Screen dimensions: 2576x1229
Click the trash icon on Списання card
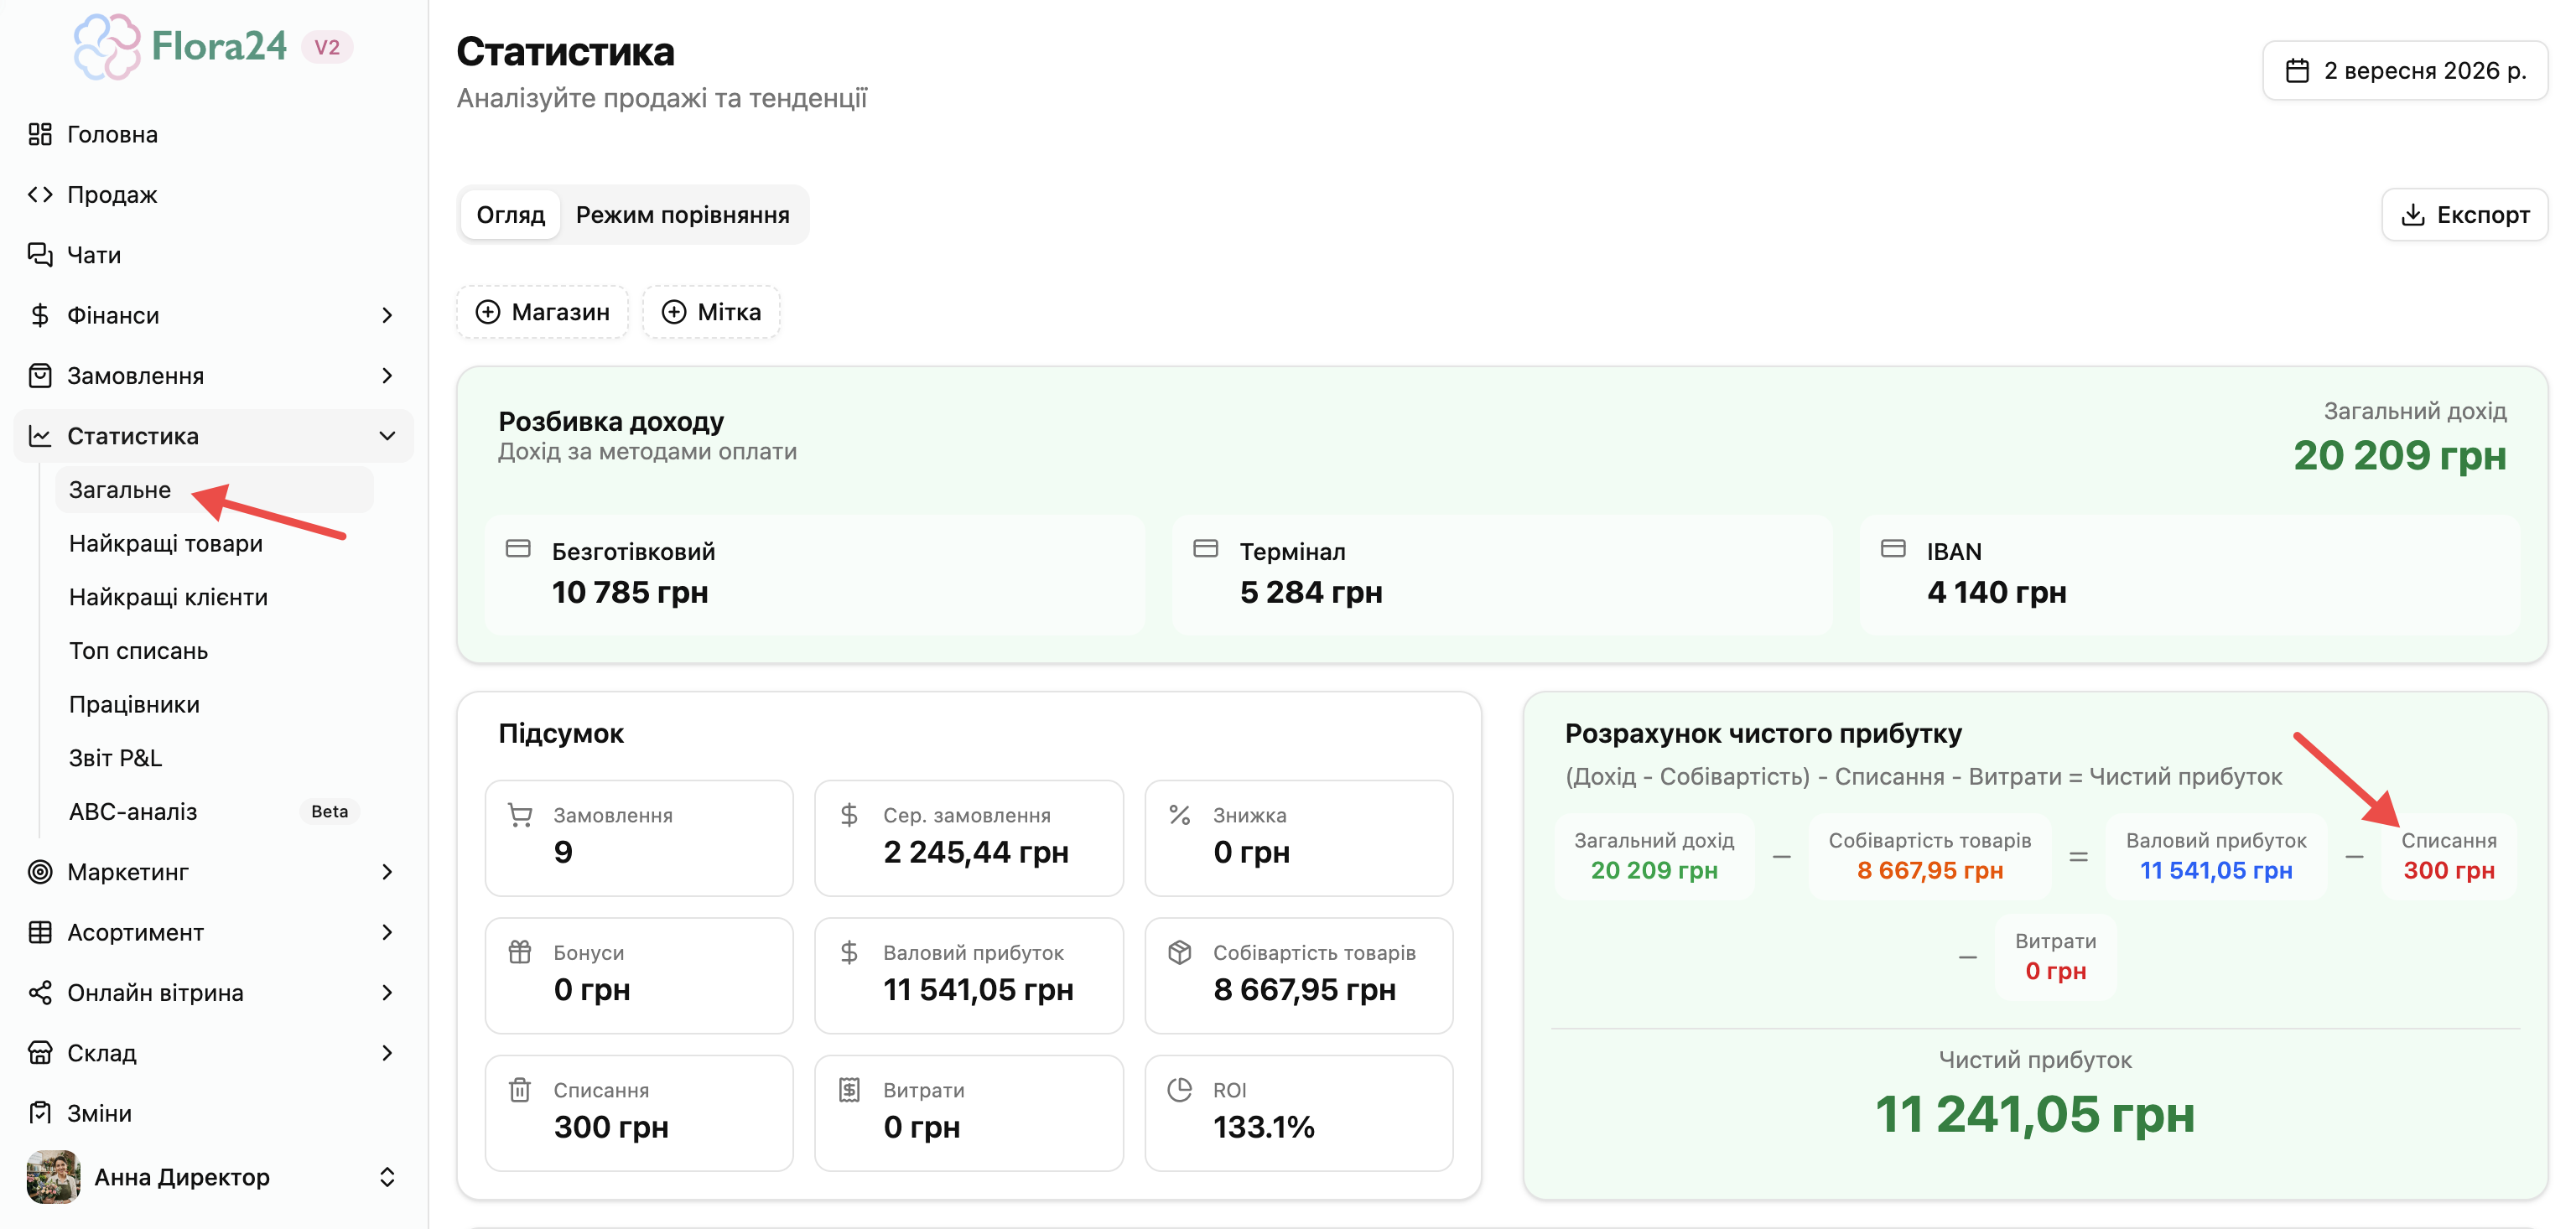click(520, 1089)
